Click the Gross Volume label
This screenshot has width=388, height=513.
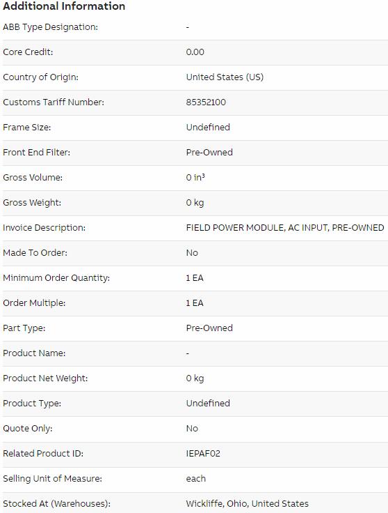(33, 177)
